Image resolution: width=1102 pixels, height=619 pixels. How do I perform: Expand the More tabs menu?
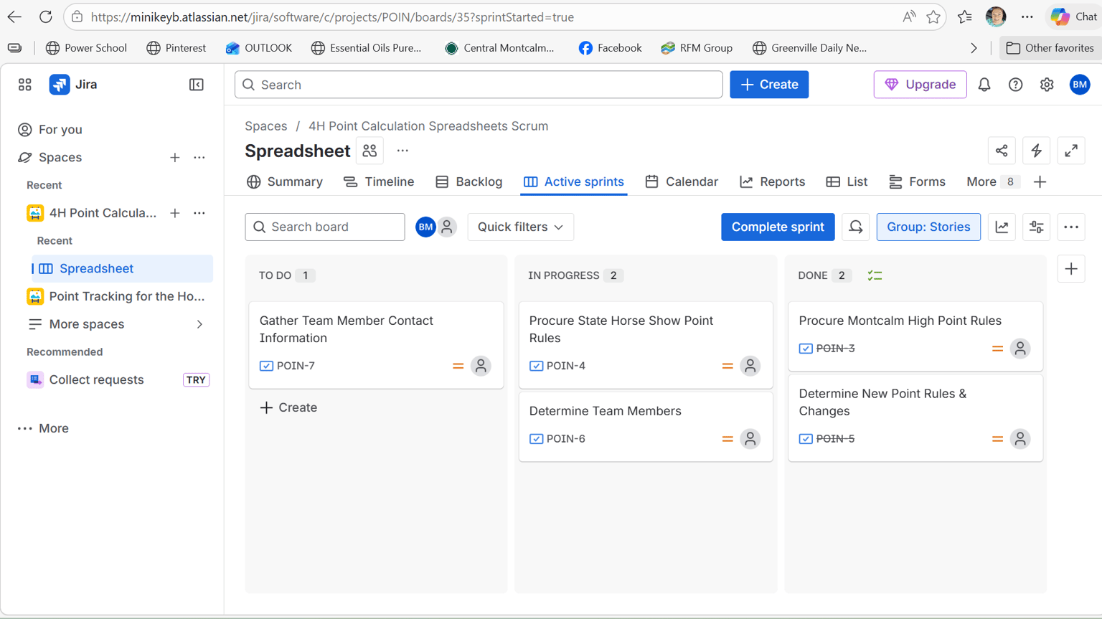pyautogui.click(x=992, y=181)
